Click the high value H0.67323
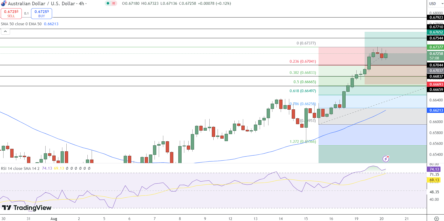Image resolution: width=444 pixels, height=221 pixels. tap(150, 3)
